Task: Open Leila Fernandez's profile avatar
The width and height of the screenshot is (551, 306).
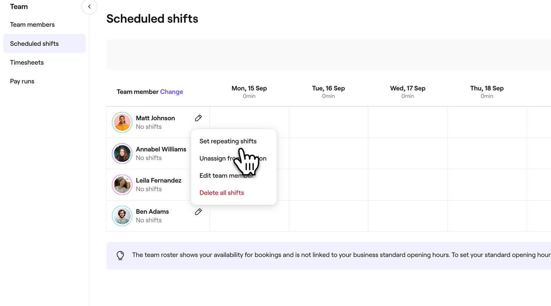Action: 122,185
